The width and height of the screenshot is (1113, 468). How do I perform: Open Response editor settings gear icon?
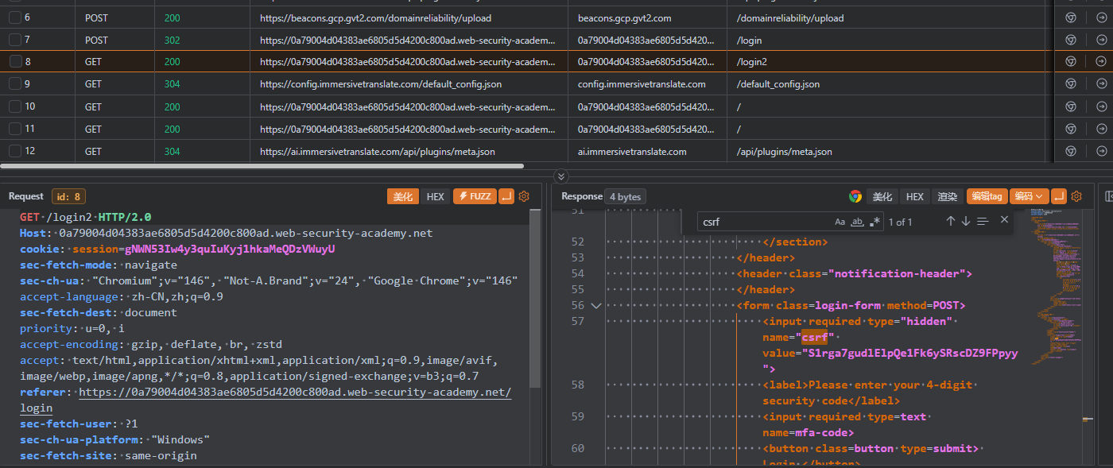(1076, 196)
